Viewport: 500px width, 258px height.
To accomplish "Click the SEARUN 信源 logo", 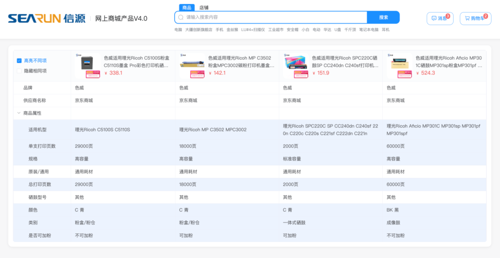I will (46, 19).
